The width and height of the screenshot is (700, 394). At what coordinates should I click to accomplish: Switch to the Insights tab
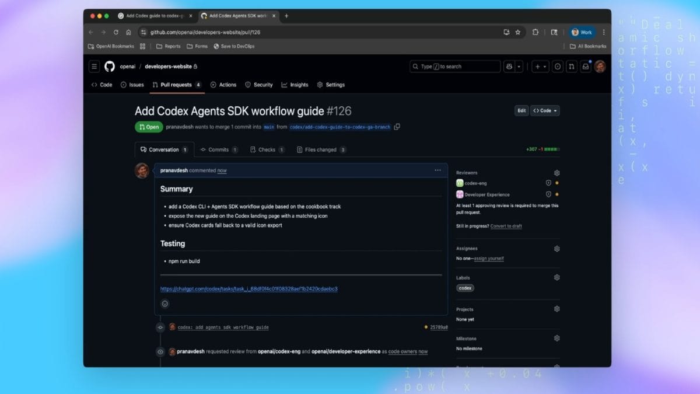295,85
